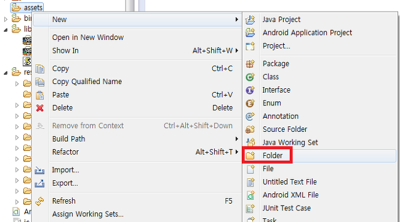Click the Import... icon

(x=39, y=170)
